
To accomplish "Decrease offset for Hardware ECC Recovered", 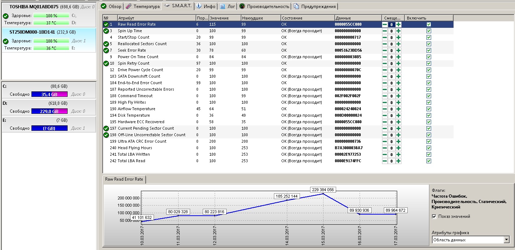I will tap(385, 122).
